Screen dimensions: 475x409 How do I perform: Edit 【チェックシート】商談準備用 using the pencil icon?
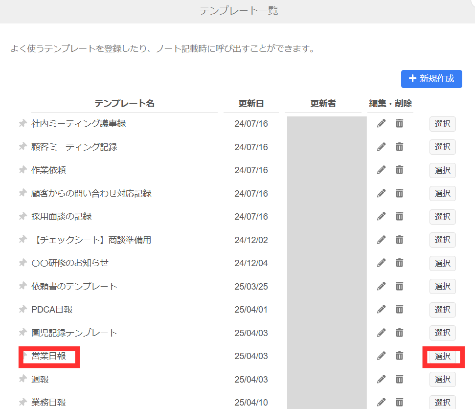tap(381, 240)
